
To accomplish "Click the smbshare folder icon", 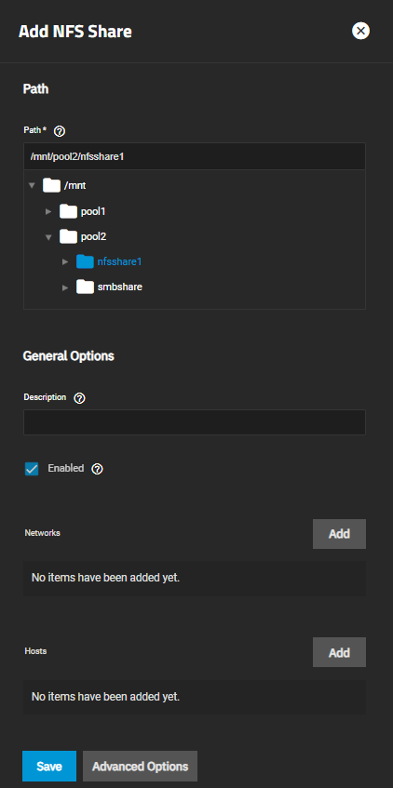I will [x=85, y=287].
